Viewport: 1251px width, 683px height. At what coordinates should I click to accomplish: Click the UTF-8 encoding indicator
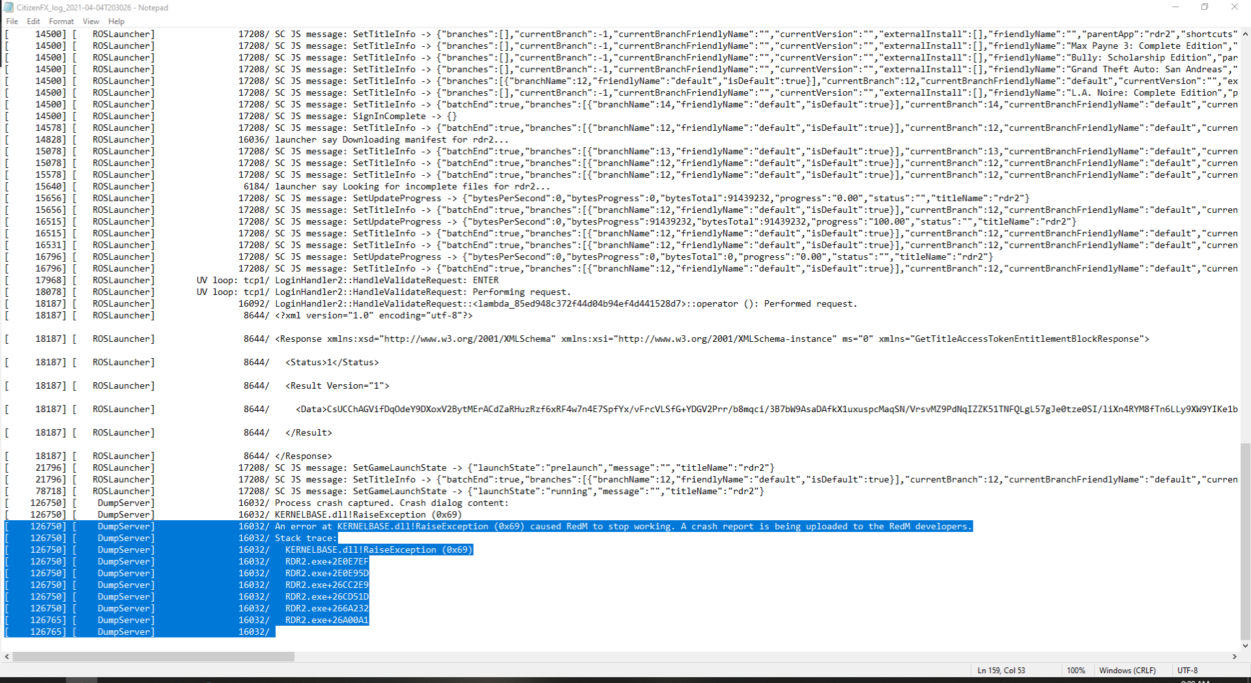point(1187,670)
